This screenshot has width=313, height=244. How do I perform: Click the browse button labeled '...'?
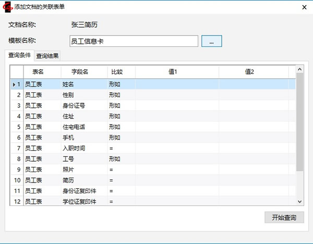coord(212,41)
